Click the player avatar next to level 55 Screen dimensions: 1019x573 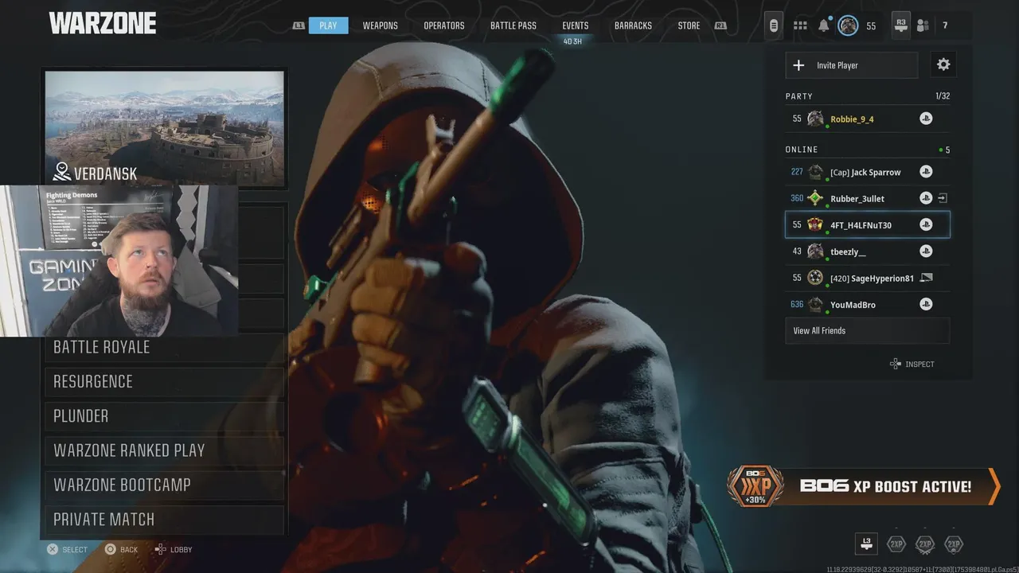click(848, 25)
